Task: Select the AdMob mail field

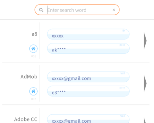Action: 88,77
